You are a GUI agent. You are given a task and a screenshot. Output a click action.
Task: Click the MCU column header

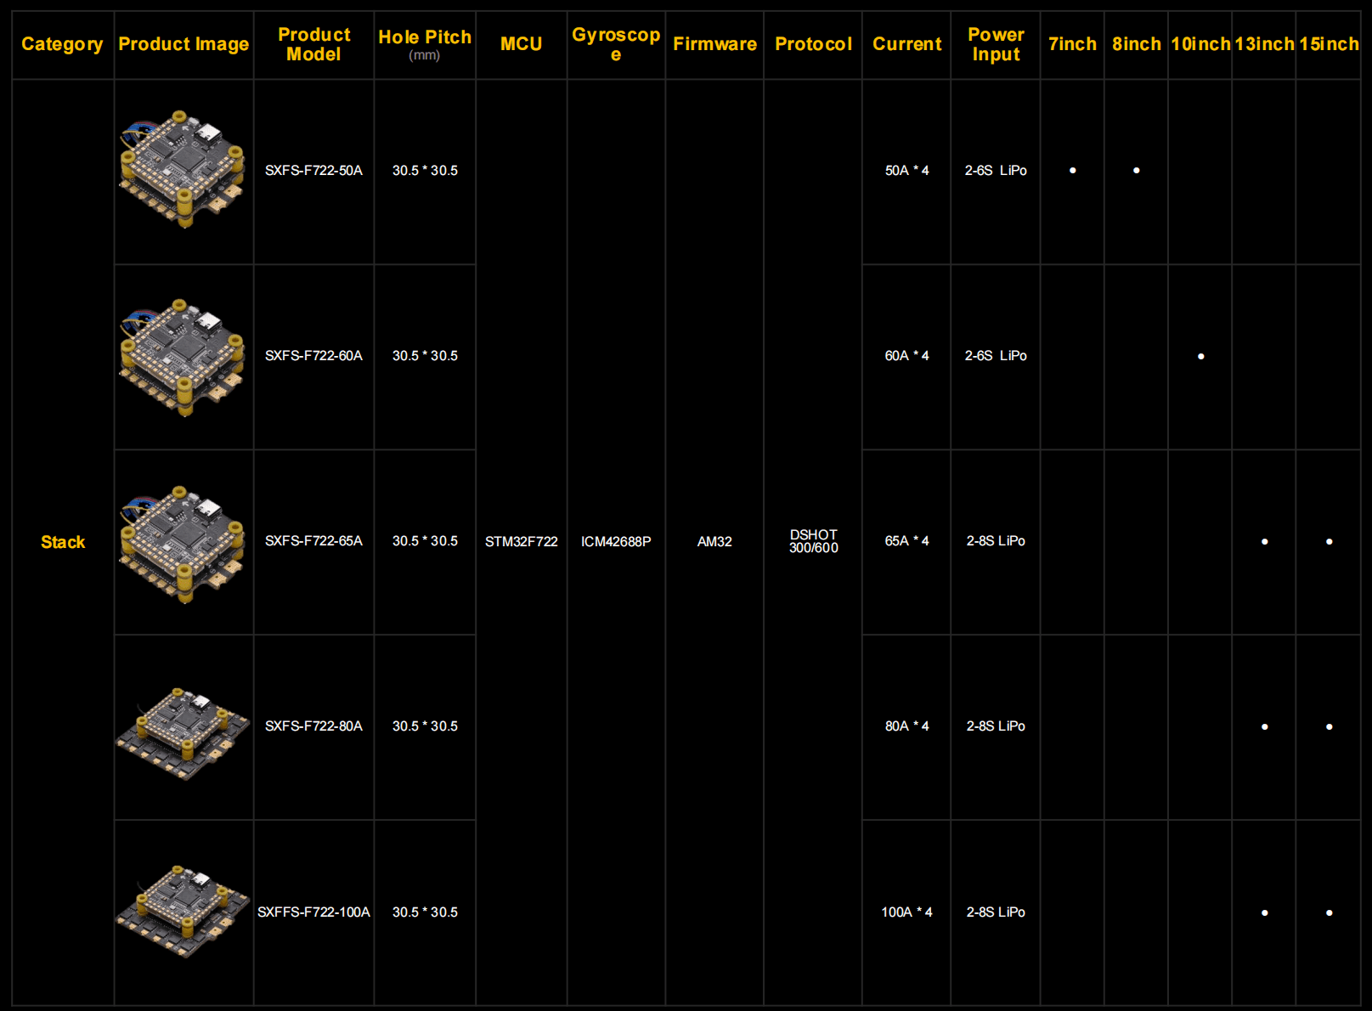click(521, 44)
